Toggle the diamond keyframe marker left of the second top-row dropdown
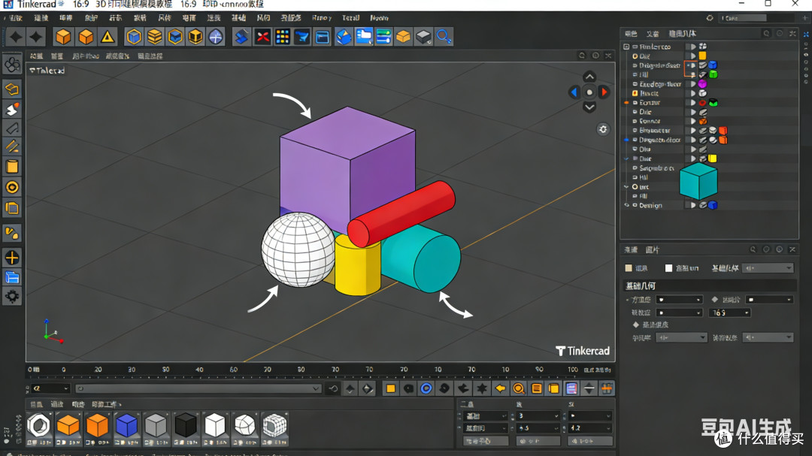 (x=715, y=300)
